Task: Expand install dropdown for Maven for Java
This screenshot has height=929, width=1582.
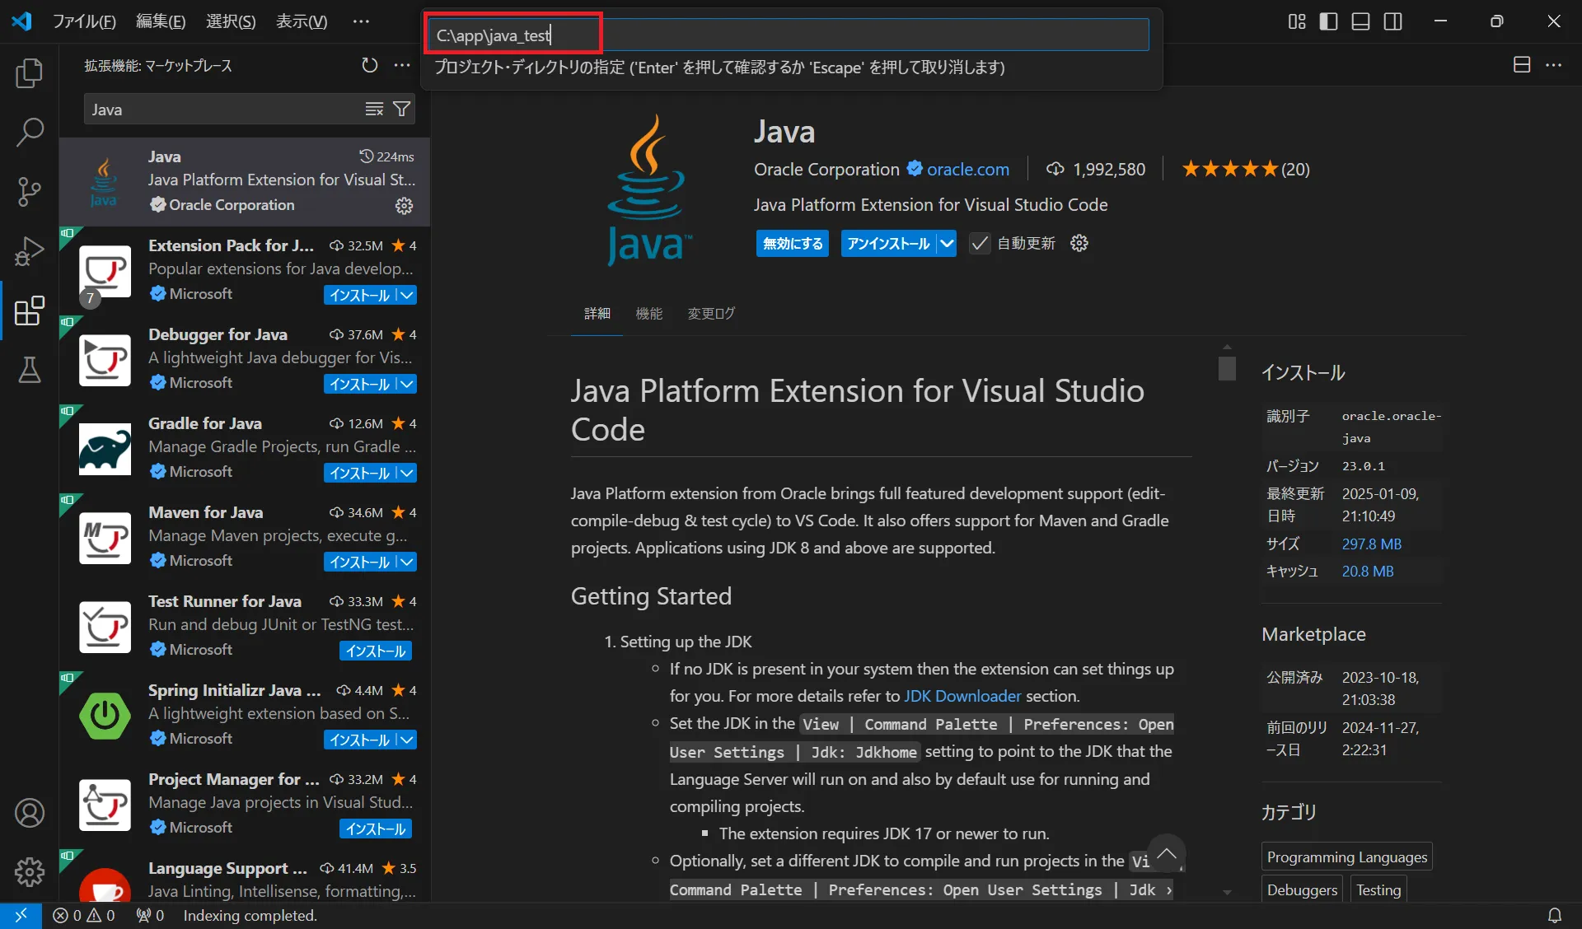Action: click(x=406, y=562)
